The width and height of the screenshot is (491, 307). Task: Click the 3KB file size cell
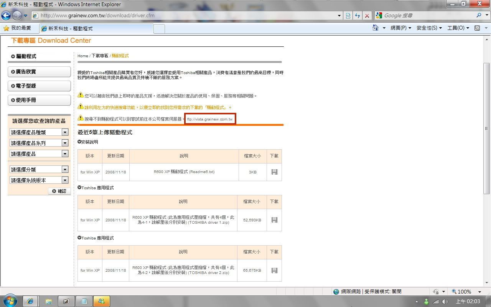(252, 172)
